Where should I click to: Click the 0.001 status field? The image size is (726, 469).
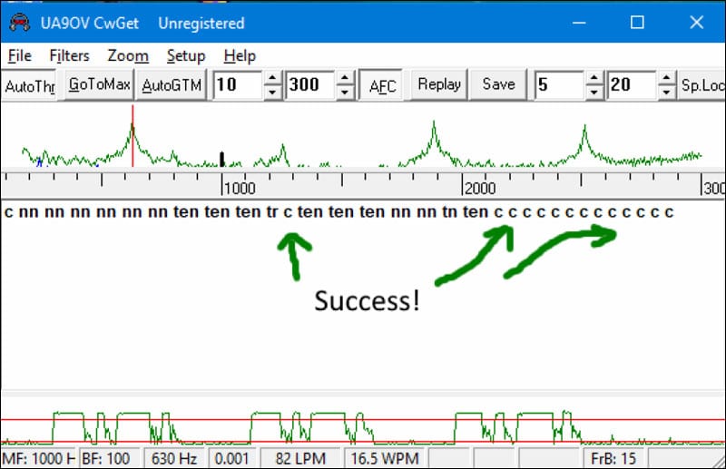(x=232, y=458)
